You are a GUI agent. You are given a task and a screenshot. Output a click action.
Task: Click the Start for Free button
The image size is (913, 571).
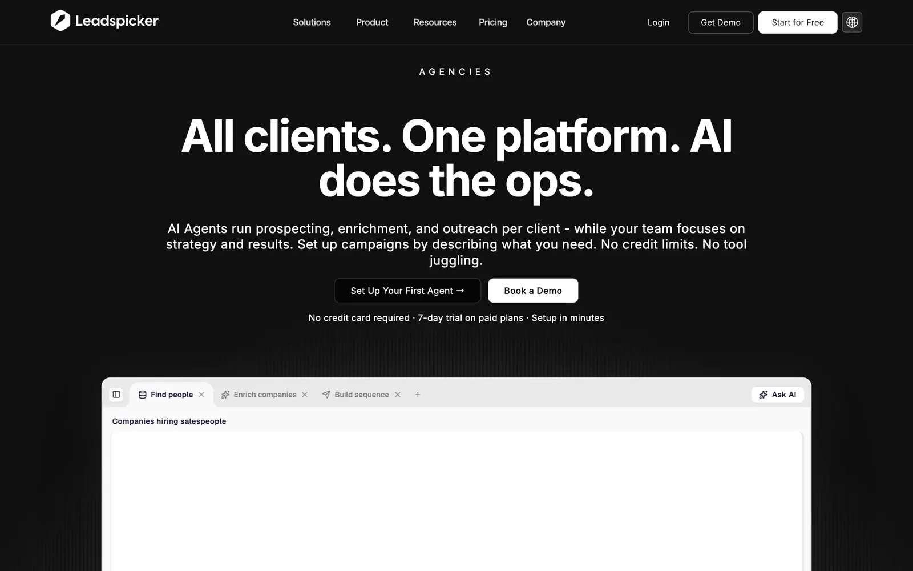coord(798,22)
